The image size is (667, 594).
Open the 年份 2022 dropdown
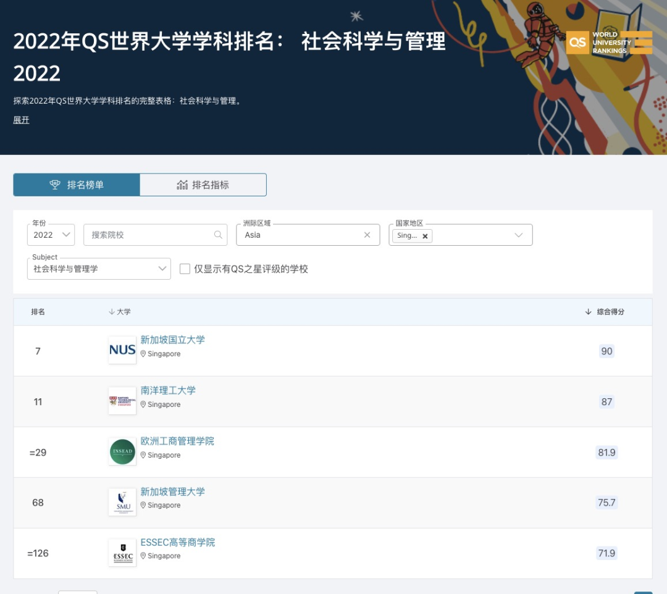point(51,235)
